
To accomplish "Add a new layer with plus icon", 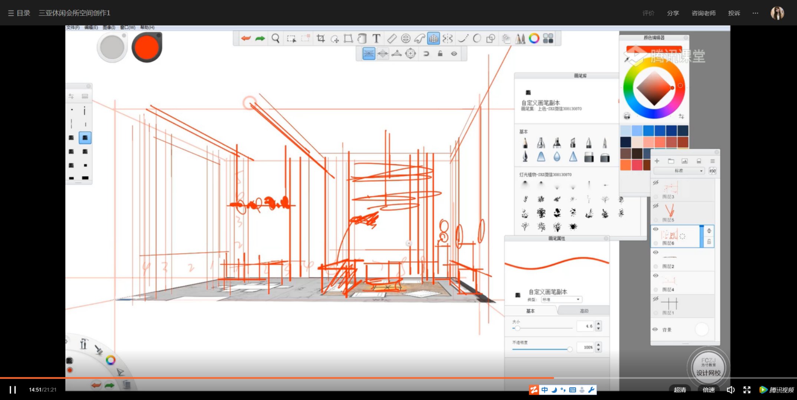I will coord(657,161).
